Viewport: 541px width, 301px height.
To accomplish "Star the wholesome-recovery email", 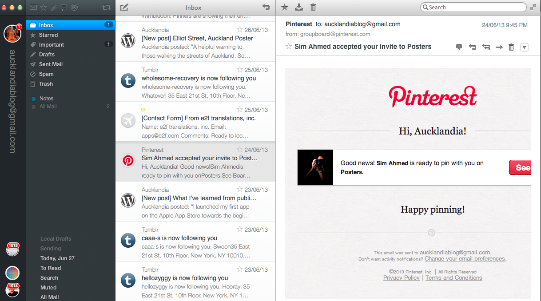I will point(240,70).
